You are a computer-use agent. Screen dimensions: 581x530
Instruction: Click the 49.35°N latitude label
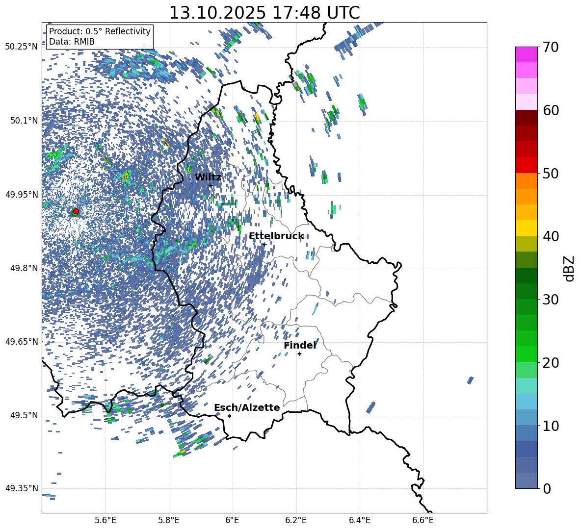[22, 488]
